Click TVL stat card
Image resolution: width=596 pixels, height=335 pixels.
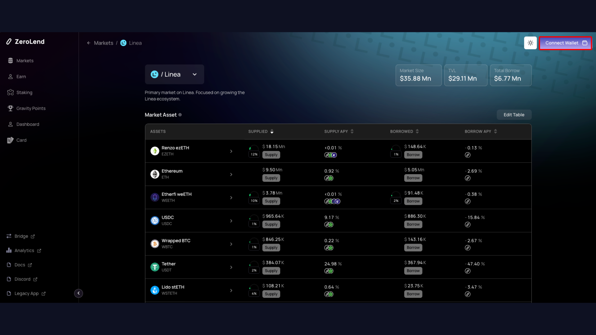[466, 75]
